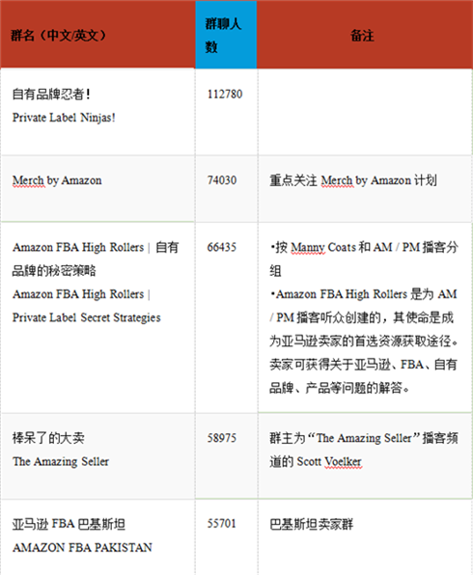This screenshot has height=575, width=473.
Task: Select member count 58975
Action: pos(222,438)
